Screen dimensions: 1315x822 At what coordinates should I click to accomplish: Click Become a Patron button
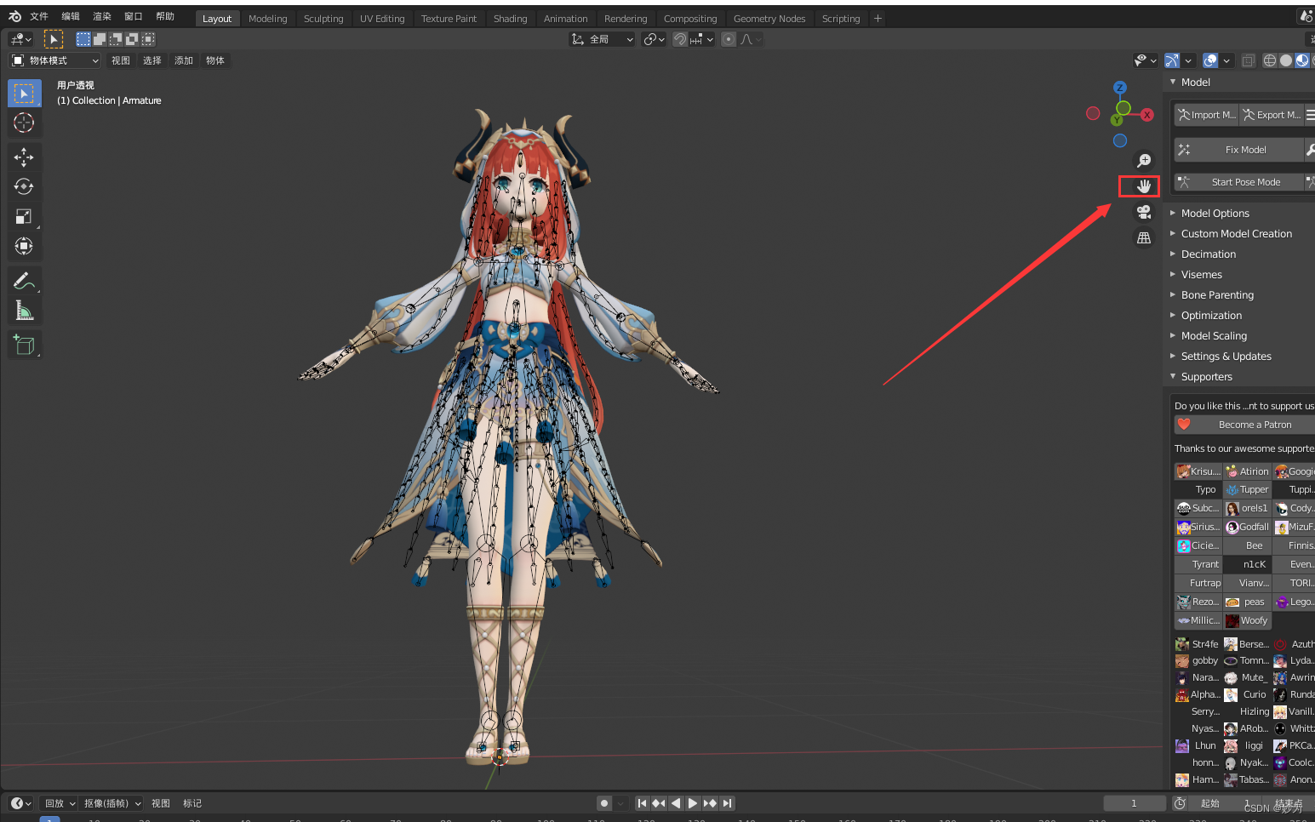[x=1245, y=425]
